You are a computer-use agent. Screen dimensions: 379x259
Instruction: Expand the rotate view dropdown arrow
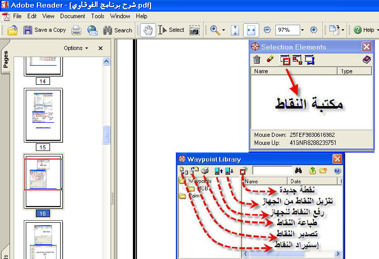point(343,30)
